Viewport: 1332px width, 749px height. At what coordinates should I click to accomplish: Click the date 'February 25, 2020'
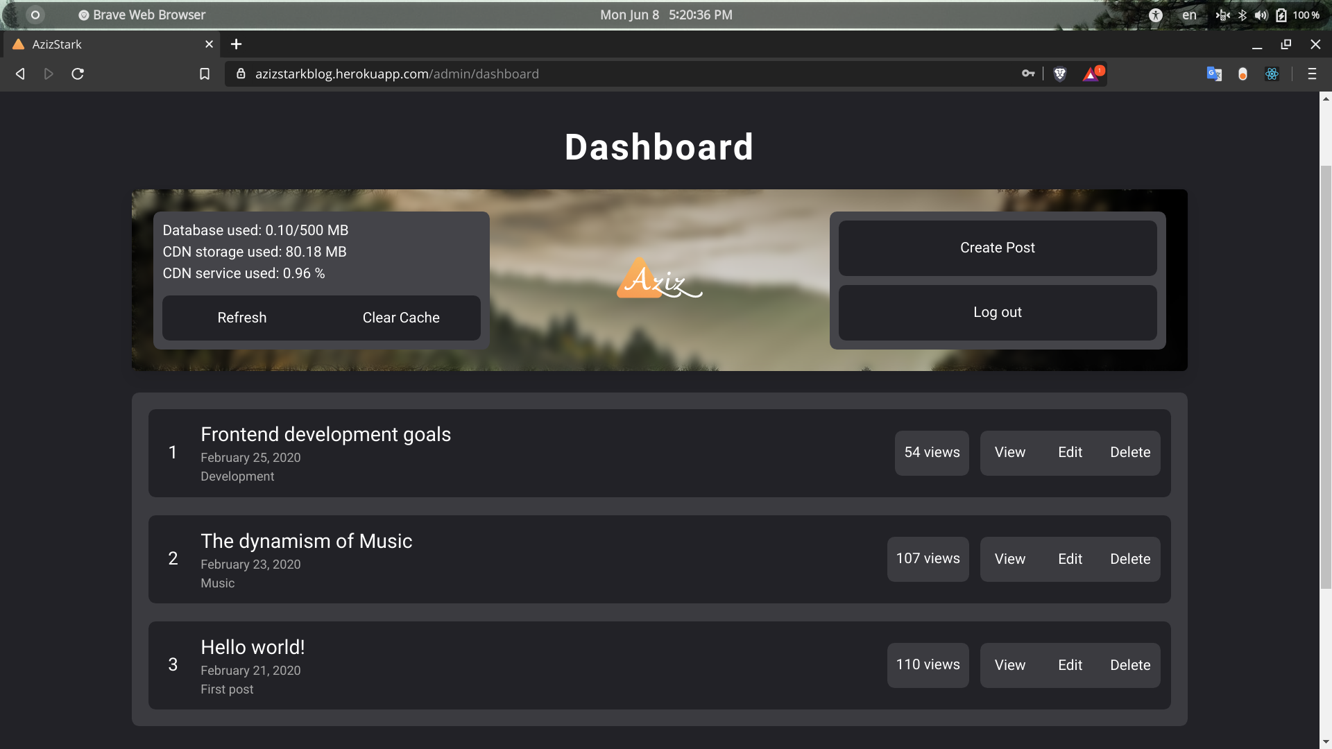point(250,458)
